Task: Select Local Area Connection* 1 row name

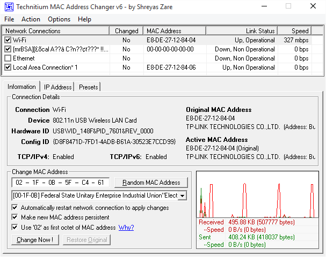Action: tap(45, 67)
